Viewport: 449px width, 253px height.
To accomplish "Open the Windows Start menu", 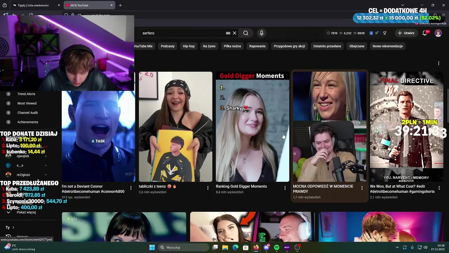I will [152, 247].
